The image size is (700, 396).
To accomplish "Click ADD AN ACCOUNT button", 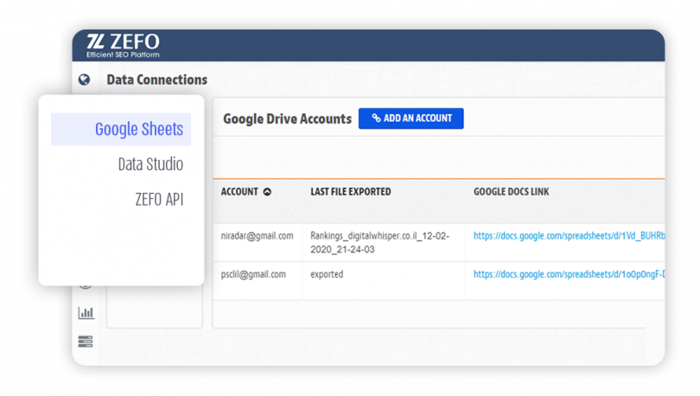I will click(410, 118).
